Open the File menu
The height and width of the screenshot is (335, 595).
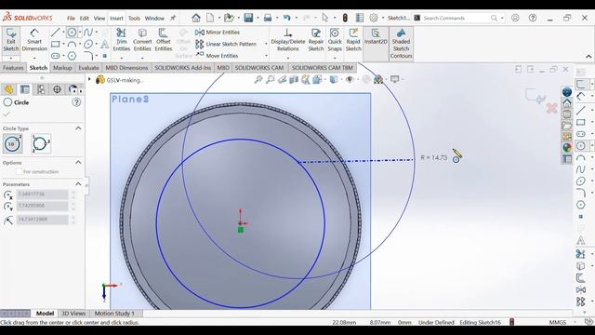71,19
